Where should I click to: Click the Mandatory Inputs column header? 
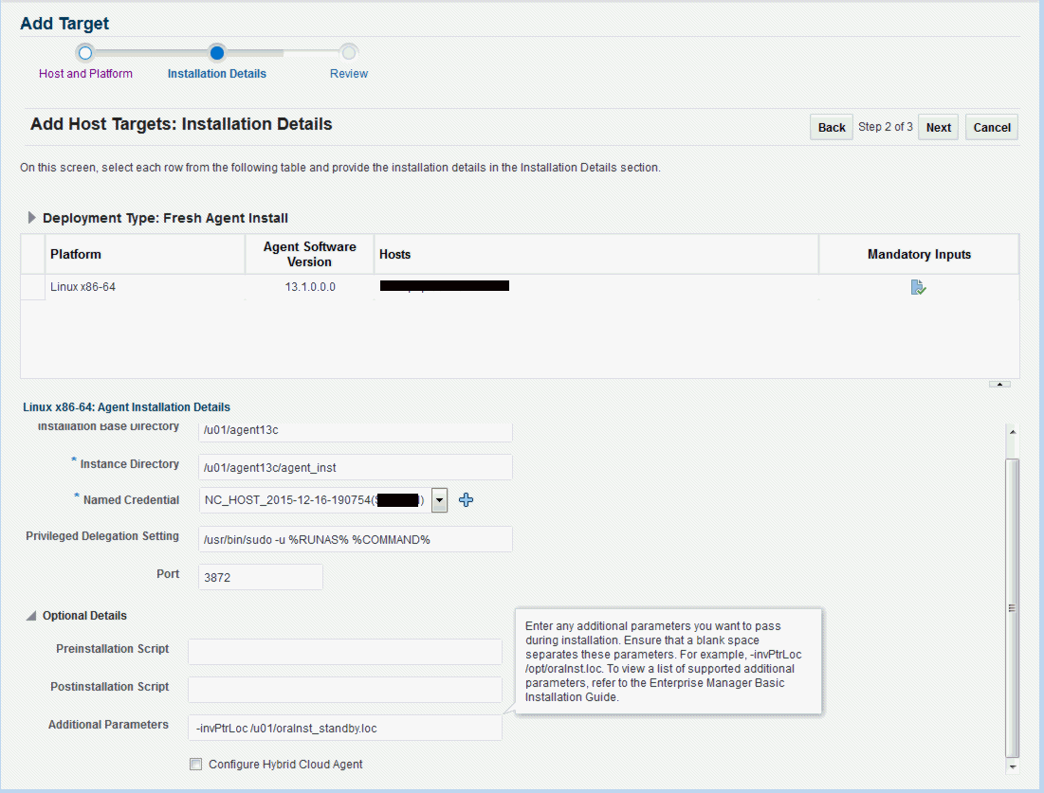click(919, 254)
